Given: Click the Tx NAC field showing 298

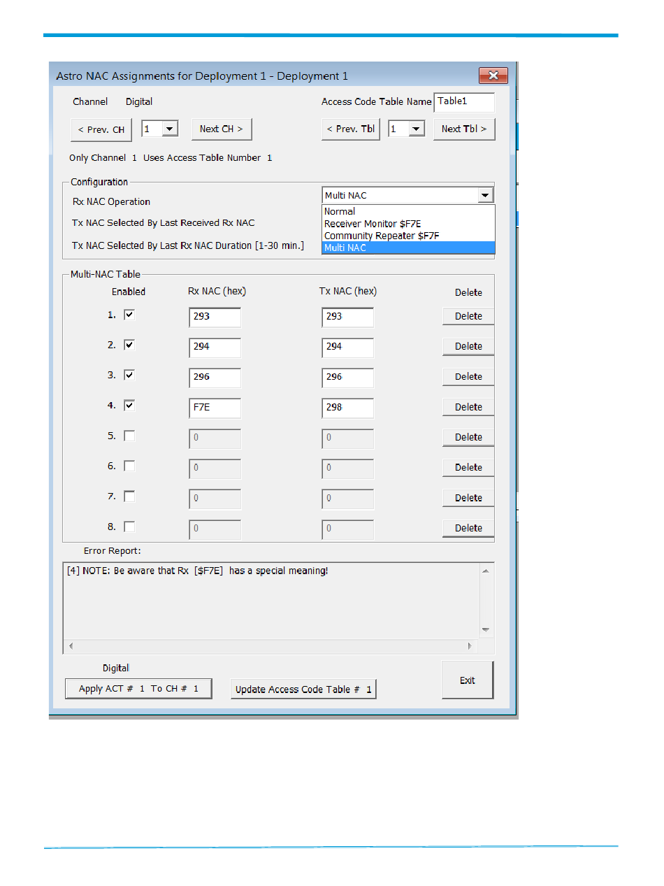Looking at the screenshot, I should 347,407.
